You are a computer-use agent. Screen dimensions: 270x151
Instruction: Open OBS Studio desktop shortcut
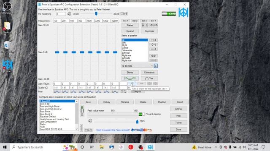click(x=7, y=8)
